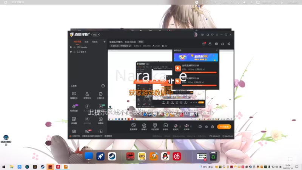302x170 pixels.
Task: Open the notification bell in stream header
Action: (222, 44)
